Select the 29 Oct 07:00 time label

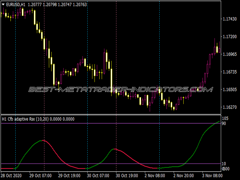[40, 175]
